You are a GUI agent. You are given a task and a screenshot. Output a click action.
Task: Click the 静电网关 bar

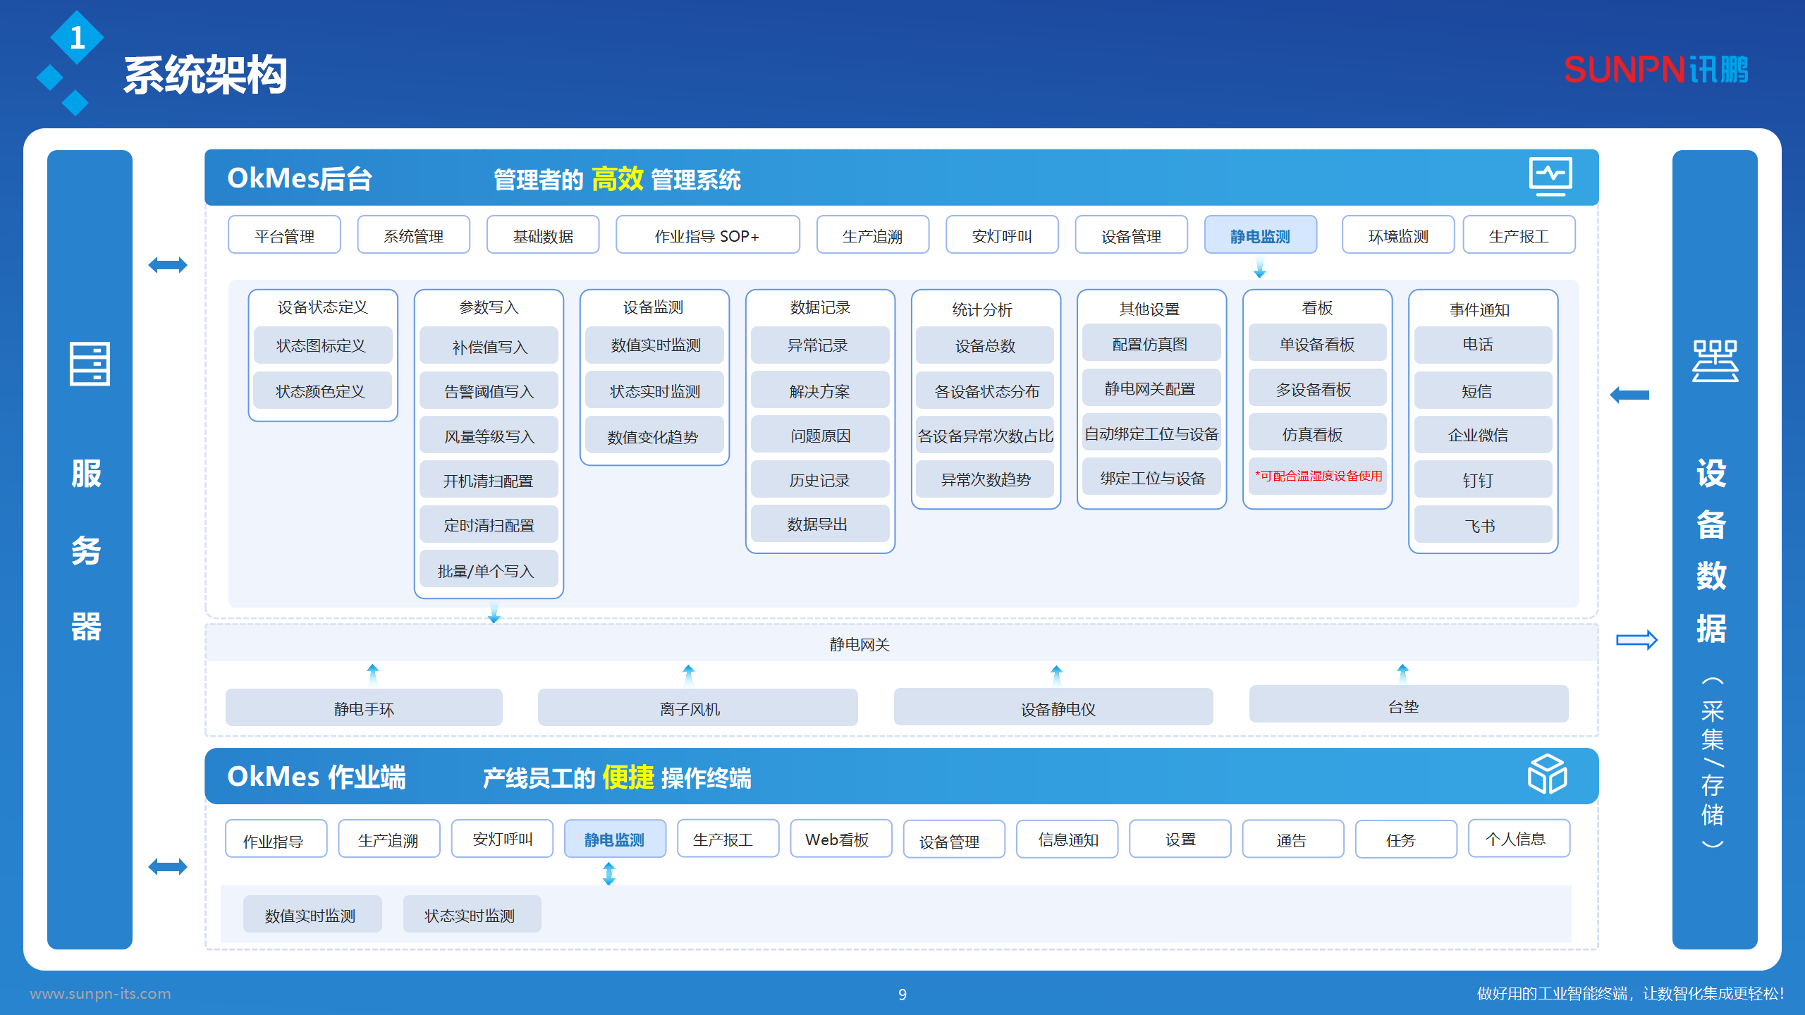[x=859, y=644]
